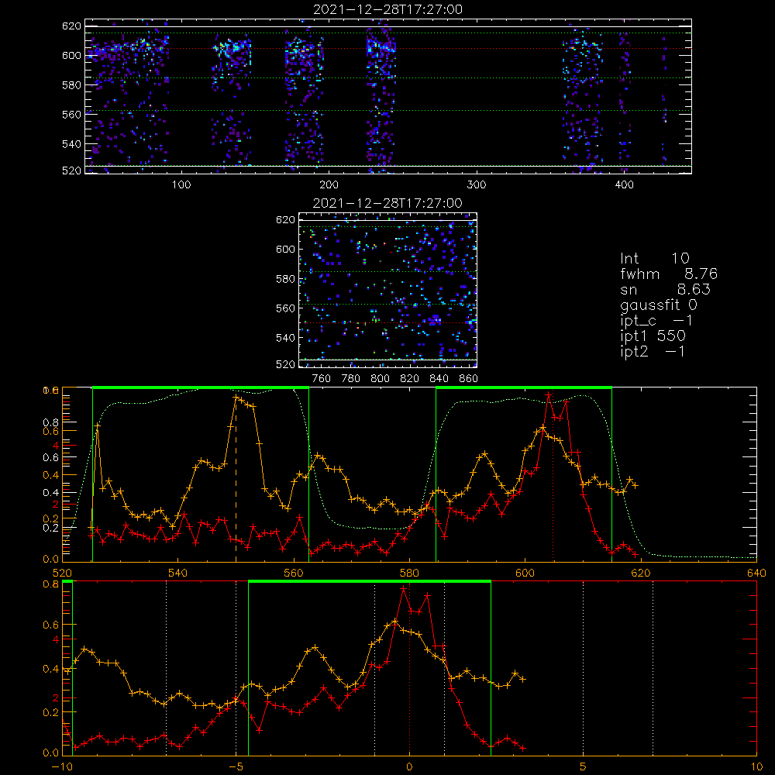The width and height of the screenshot is (775, 775).
Task: Click y-axis label 540 on top spectrogram
Action: 71,144
